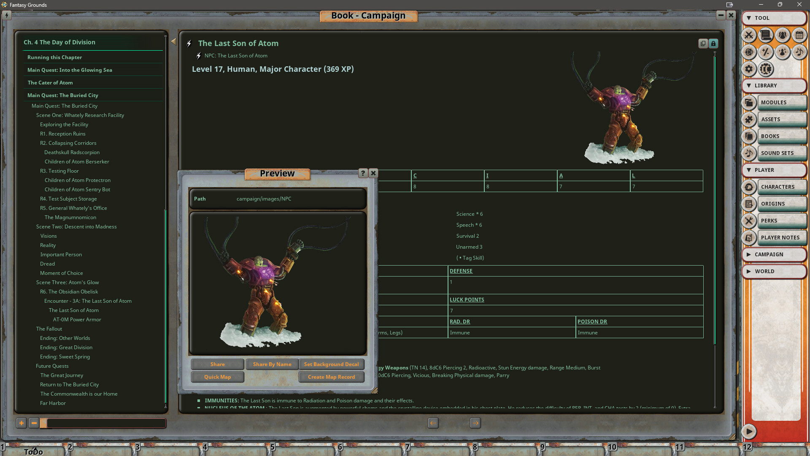The width and height of the screenshot is (810, 456).
Task: Open the music note Soundboard tool
Action: point(799,52)
